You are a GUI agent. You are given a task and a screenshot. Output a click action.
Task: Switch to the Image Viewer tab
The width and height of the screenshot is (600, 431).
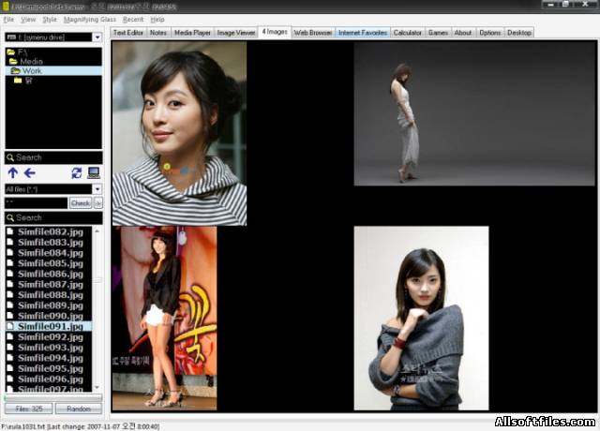point(236,33)
